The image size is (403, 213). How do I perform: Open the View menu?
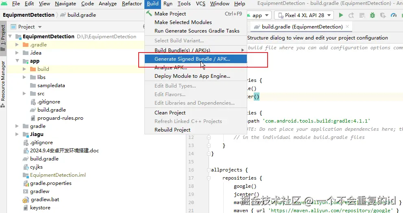[44, 4]
